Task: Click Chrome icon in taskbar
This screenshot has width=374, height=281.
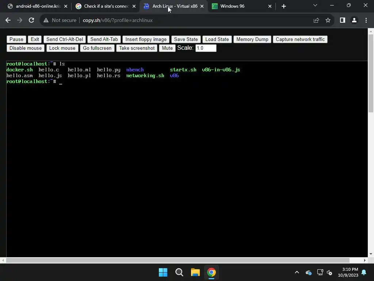Action: [x=211, y=272]
